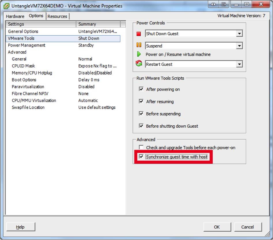Toggle the Before suspending checkbox

point(141,114)
